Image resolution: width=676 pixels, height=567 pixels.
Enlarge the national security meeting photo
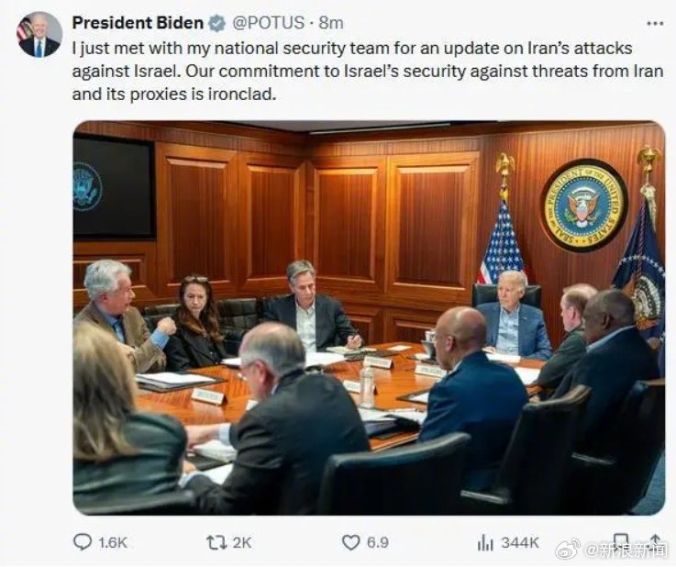[369, 317]
